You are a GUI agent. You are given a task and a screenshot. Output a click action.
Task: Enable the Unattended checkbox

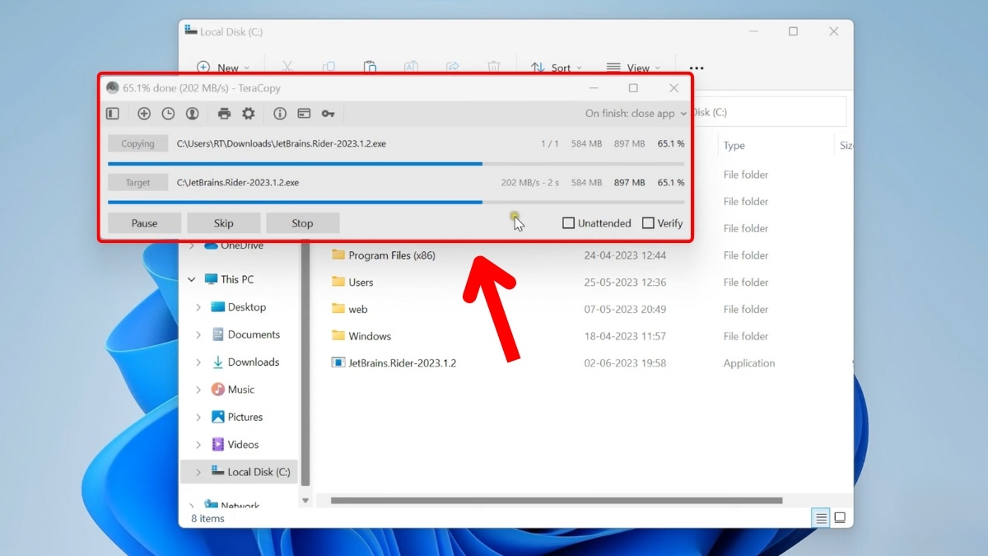click(x=568, y=223)
